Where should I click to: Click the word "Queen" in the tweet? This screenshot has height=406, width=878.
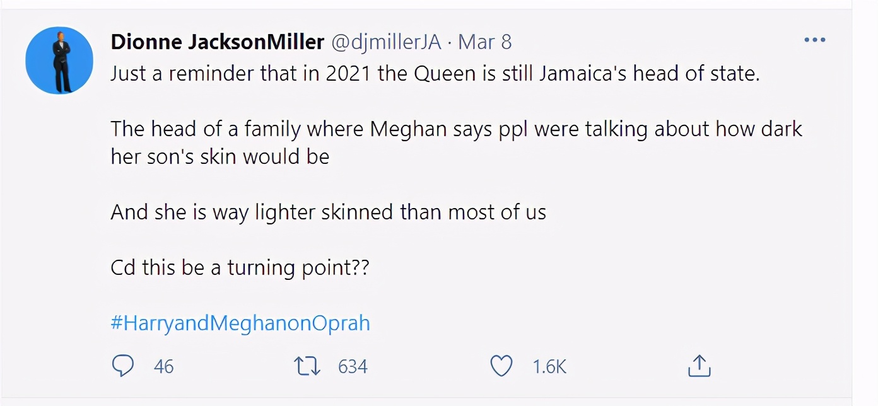(x=443, y=74)
